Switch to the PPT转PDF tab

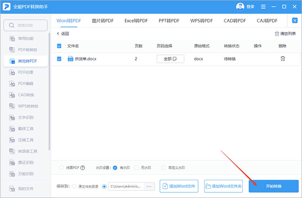tap(169, 21)
